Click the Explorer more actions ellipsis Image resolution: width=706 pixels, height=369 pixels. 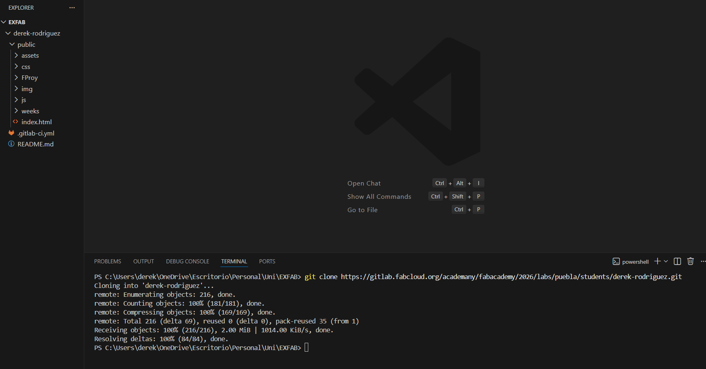pyautogui.click(x=72, y=8)
